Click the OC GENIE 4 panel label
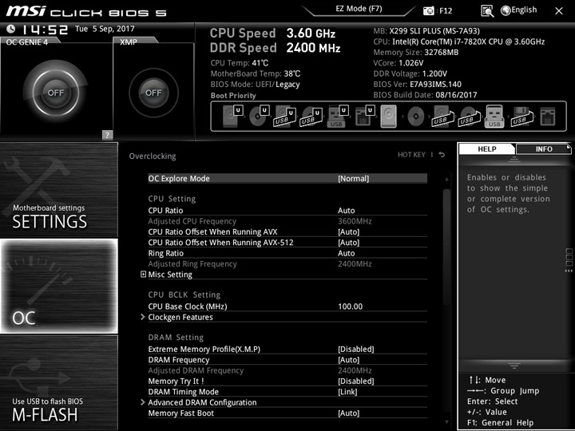The width and height of the screenshot is (575, 431). (27, 42)
